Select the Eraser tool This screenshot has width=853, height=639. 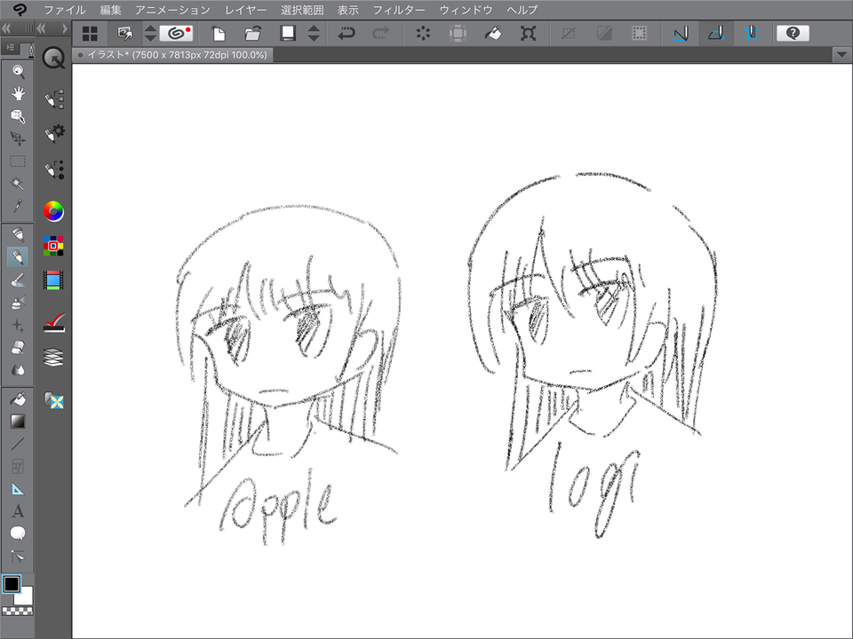point(18,347)
